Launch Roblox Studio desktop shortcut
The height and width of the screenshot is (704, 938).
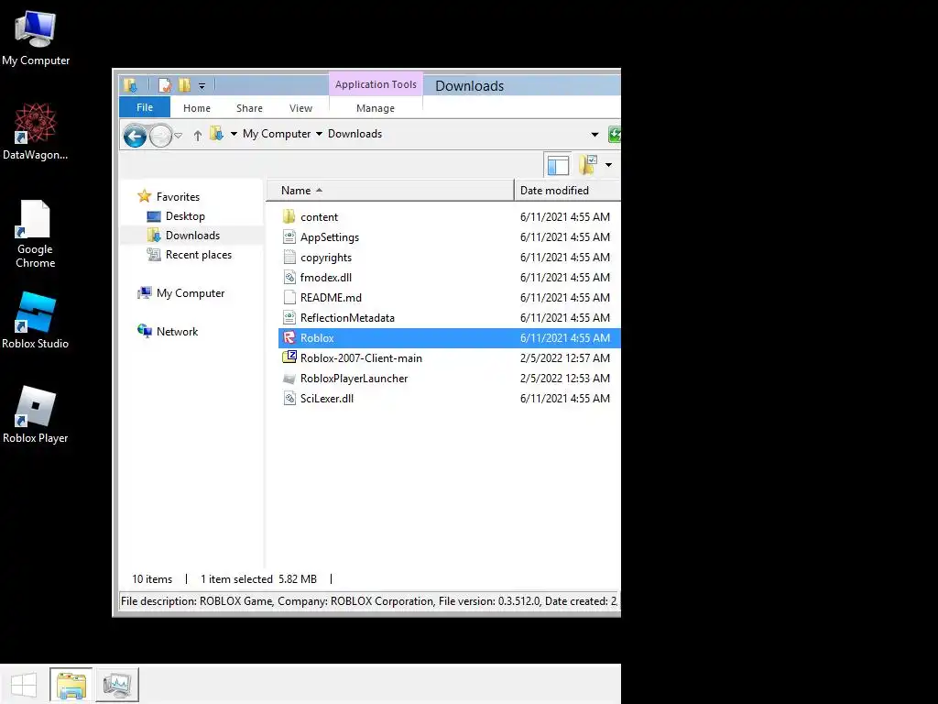click(x=36, y=320)
